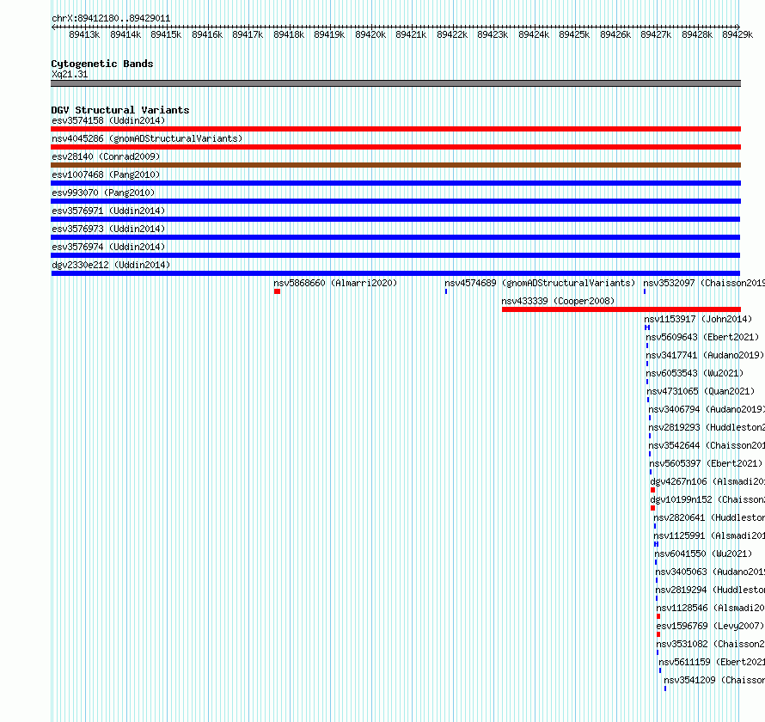The image size is (765, 722).
Task: Open variant esv3576971 (Uddin2014) label
Action: click(x=108, y=211)
